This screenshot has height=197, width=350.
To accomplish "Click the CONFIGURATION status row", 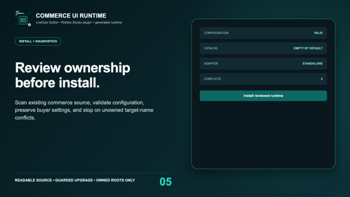I will tap(263, 33).
